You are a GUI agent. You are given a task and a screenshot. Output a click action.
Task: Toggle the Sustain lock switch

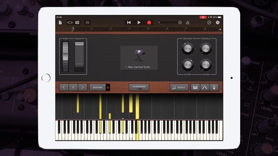point(108,88)
